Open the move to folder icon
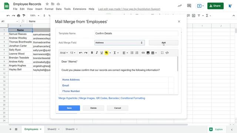Image resolution: width=237 pixels, height=133 pixels. (x=53, y=4)
